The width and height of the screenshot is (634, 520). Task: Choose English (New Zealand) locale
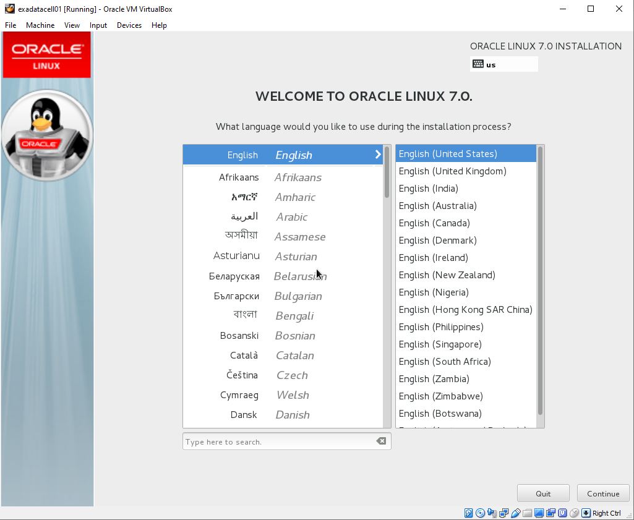tap(466, 275)
